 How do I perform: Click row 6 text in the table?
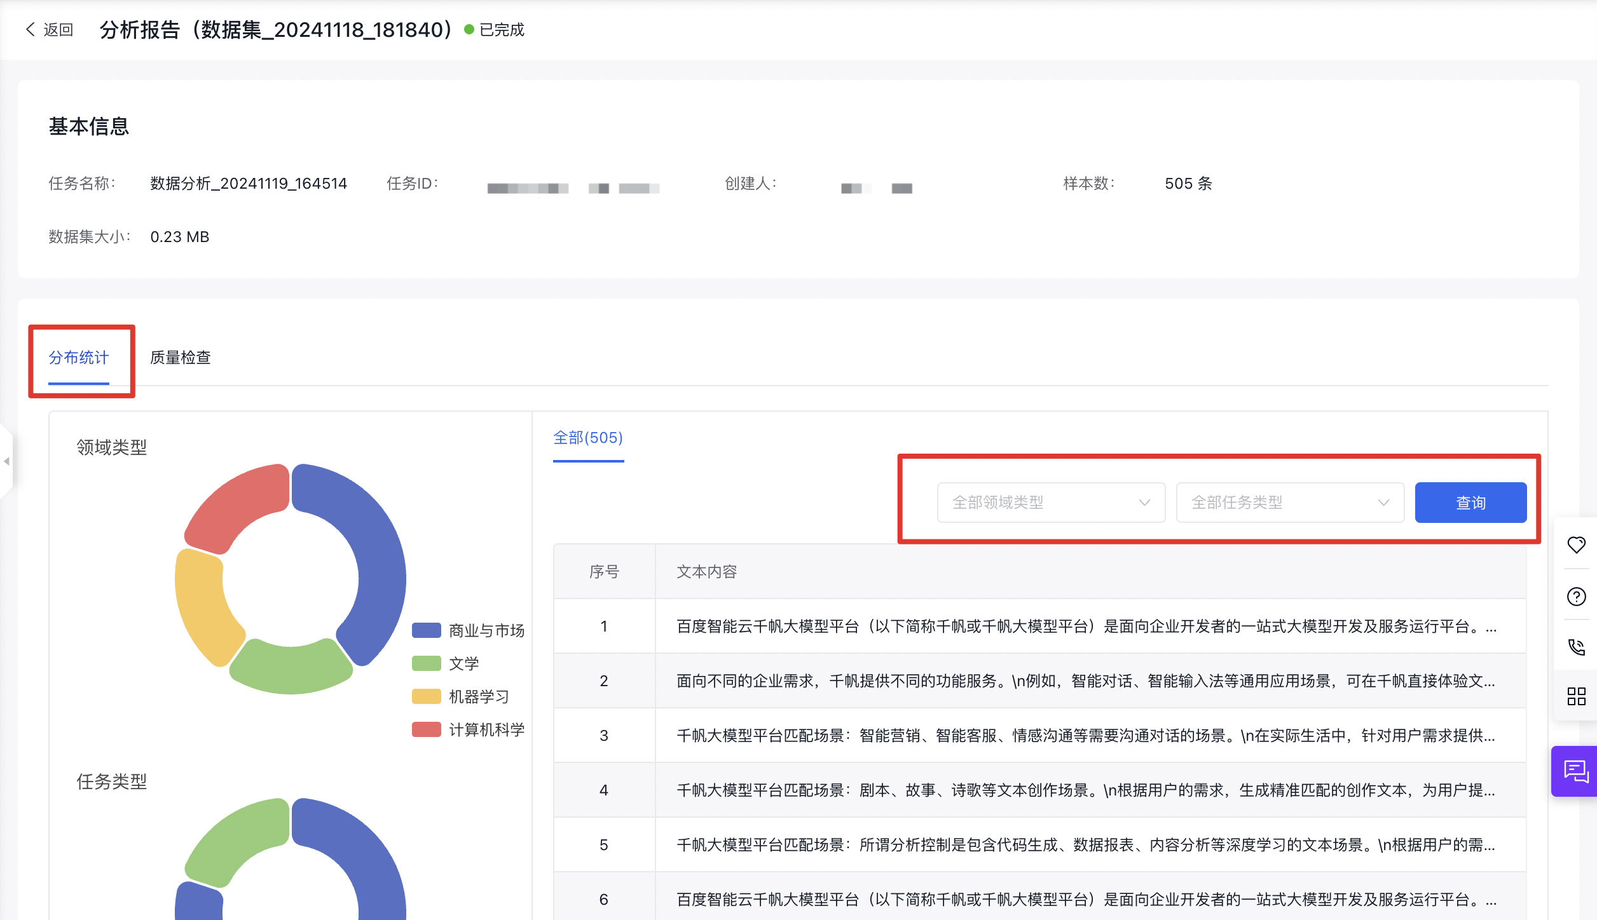click(x=1086, y=900)
